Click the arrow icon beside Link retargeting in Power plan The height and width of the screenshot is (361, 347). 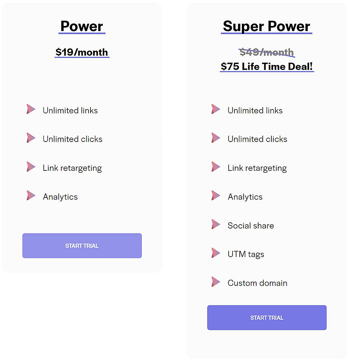coord(31,167)
